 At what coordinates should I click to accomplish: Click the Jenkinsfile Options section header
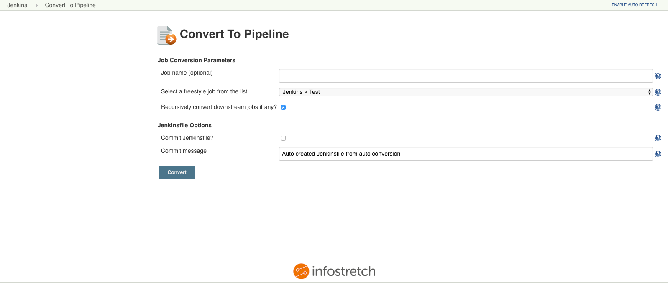pos(184,125)
